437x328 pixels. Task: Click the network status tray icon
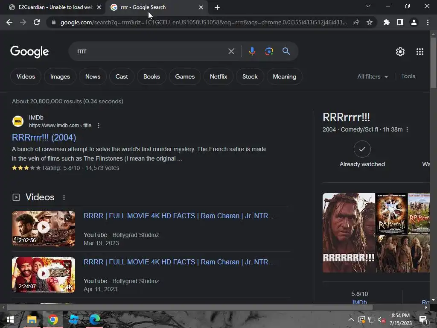tap(372, 319)
